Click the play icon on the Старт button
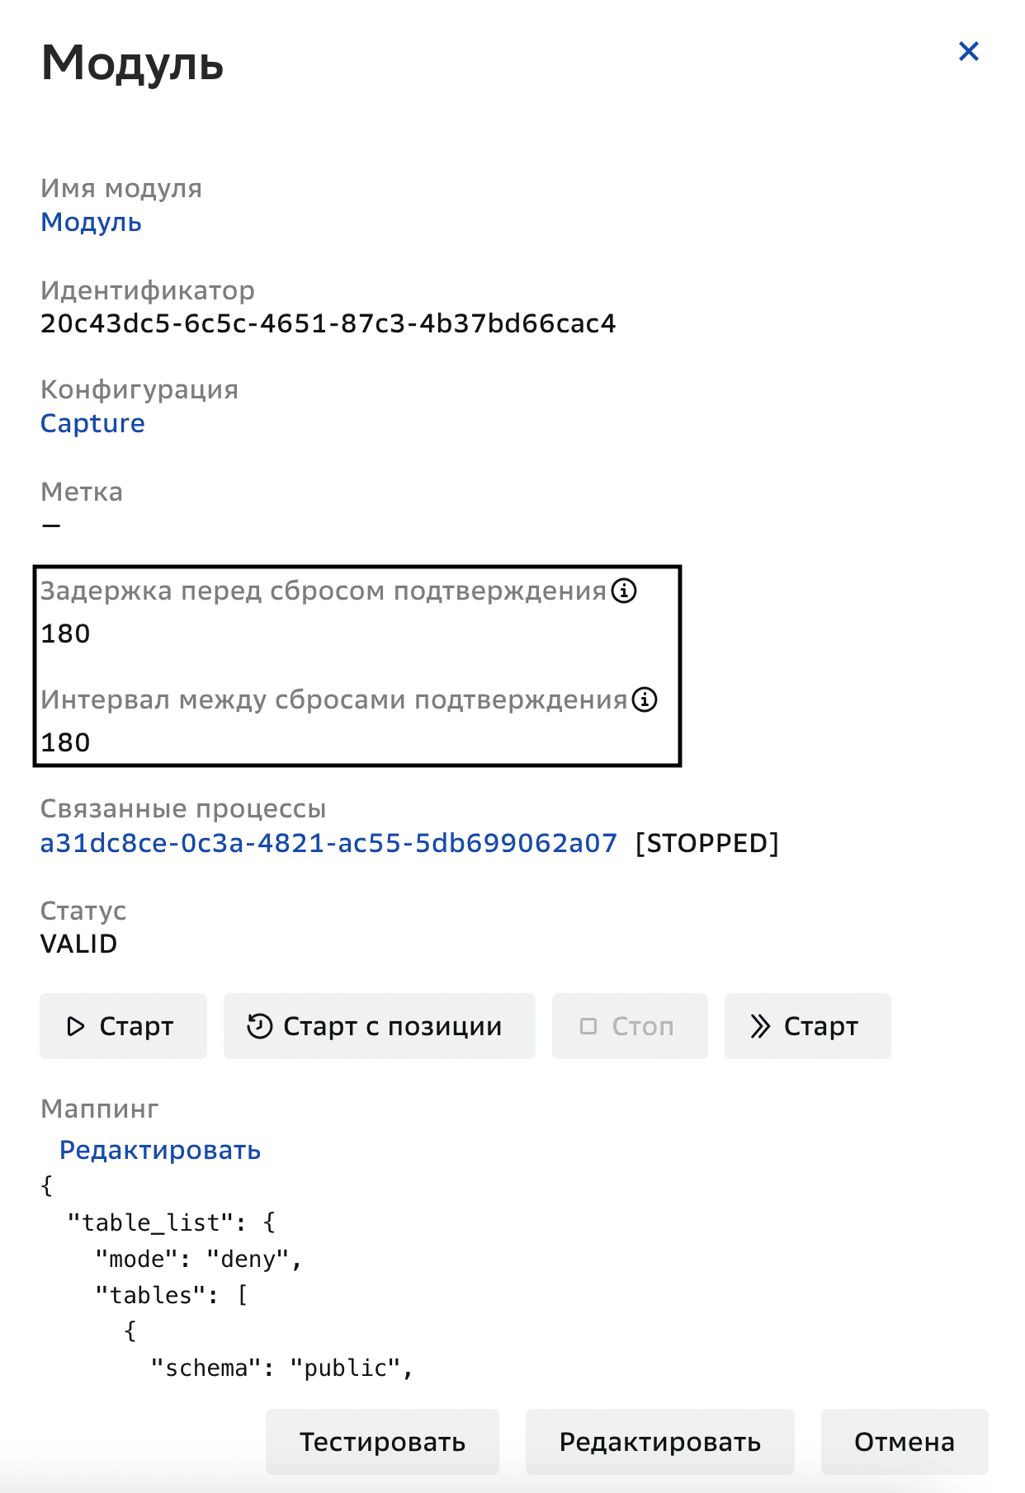 [76, 1026]
